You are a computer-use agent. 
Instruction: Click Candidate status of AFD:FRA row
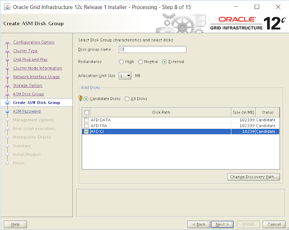coord(266,126)
